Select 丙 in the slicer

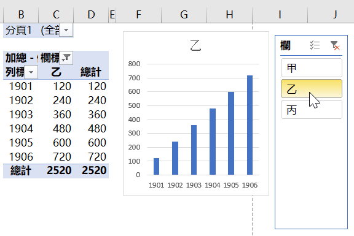click(312, 110)
